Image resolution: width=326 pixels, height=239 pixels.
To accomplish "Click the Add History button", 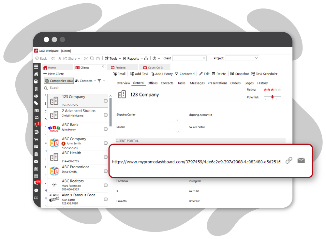I will [162, 74].
